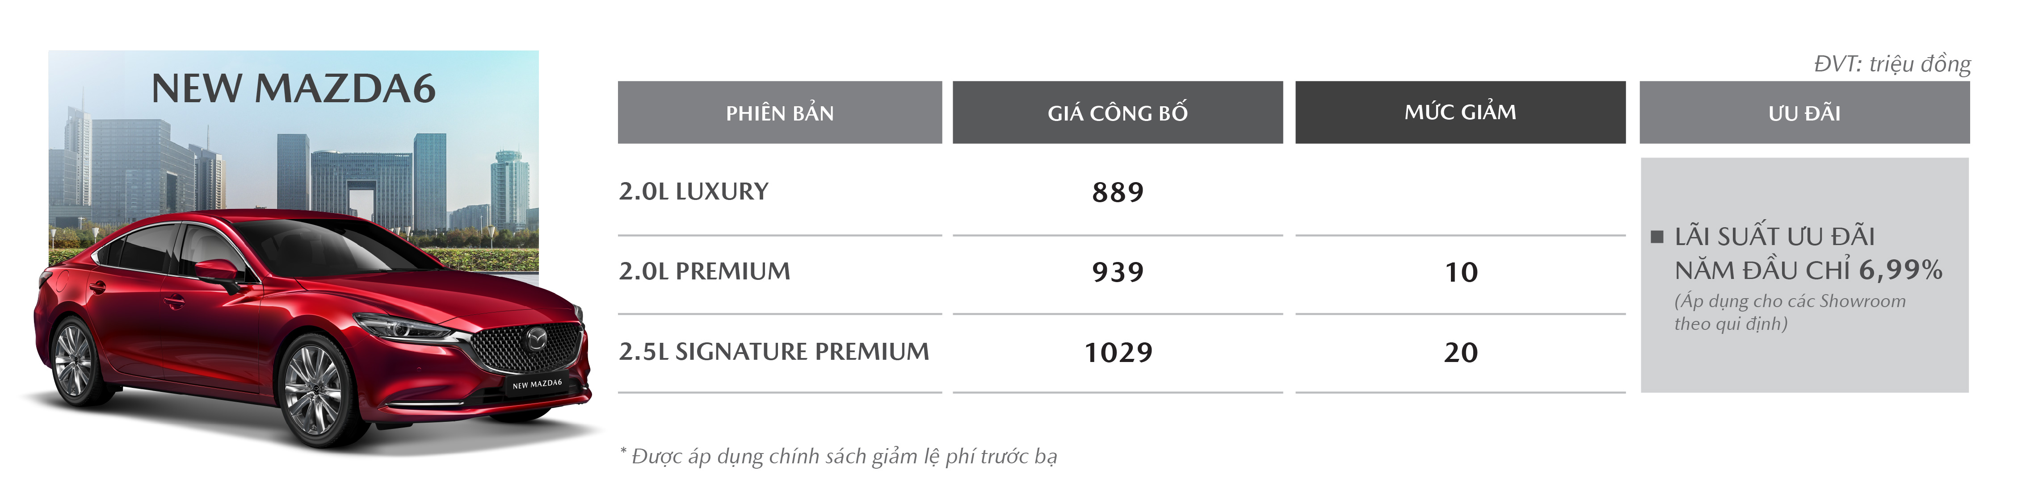Click the 889 price value
Image resolution: width=2026 pixels, height=491 pixels.
[x=1118, y=192]
